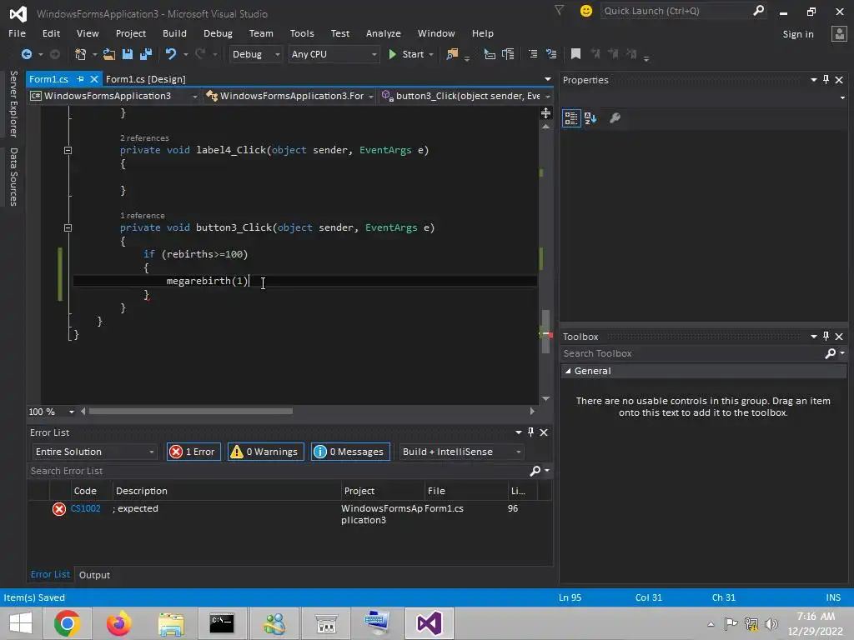
Task: Click the Save All icon
Action: click(x=145, y=54)
